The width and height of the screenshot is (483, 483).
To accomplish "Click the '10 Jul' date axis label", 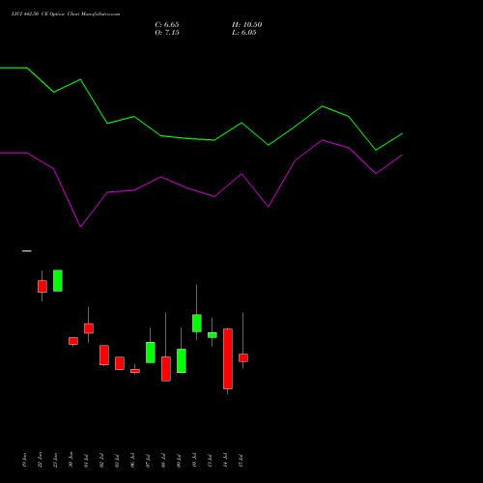I will coord(195,461).
